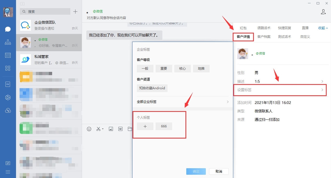Open the Messages chat icon in sidebar
The width and height of the screenshot is (331, 178).
(8, 29)
